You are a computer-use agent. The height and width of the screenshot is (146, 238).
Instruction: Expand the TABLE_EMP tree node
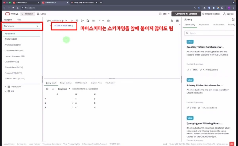pos(5,86)
